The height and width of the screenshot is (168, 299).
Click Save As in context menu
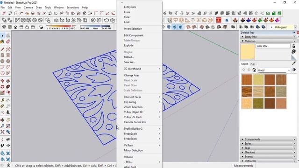click(x=129, y=62)
